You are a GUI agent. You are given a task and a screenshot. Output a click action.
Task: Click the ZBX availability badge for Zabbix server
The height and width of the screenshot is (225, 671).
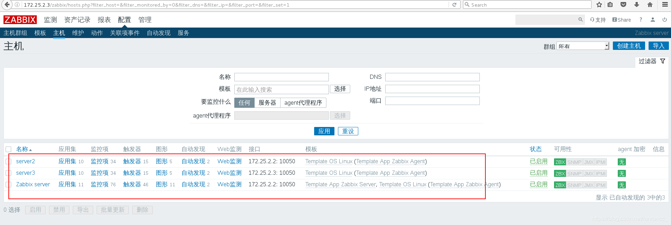click(560, 185)
